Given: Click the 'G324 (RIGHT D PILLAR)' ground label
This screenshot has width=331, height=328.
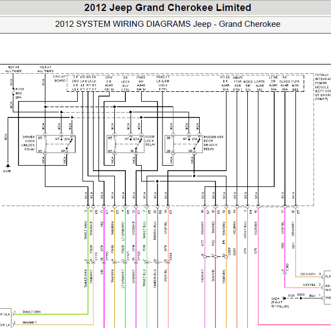Looking at the screenshot, I should point(280,302).
